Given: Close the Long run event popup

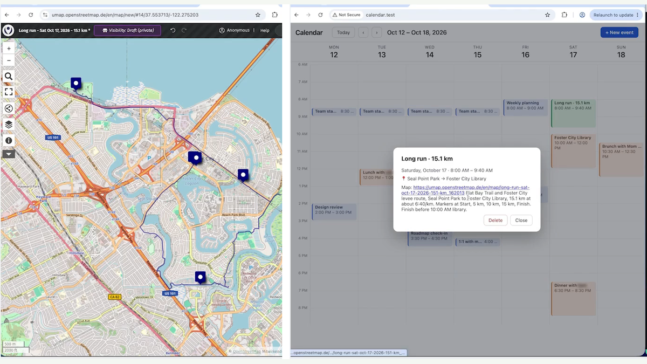Looking at the screenshot, I should tap(521, 220).
